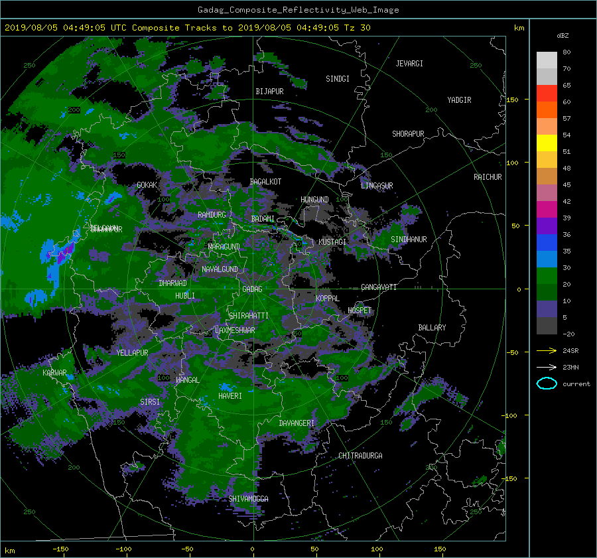Click the RAICHUR city label
Image resolution: width=597 pixels, height=558 pixels.
point(488,177)
